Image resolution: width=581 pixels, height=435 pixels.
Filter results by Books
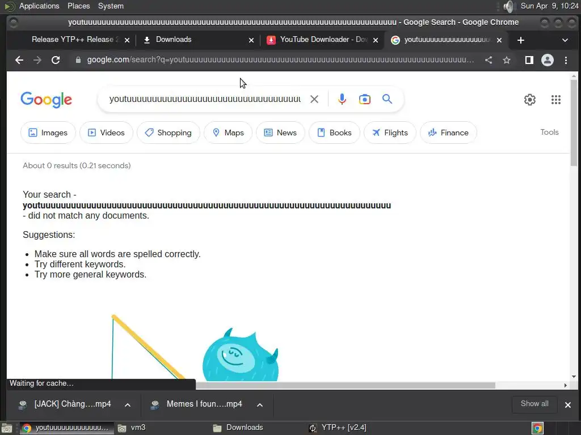click(334, 133)
